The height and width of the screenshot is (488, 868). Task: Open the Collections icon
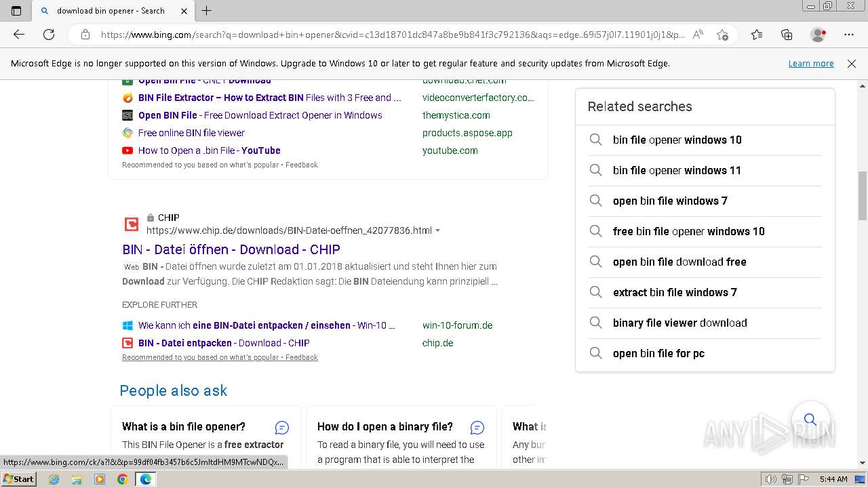(787, 35)
